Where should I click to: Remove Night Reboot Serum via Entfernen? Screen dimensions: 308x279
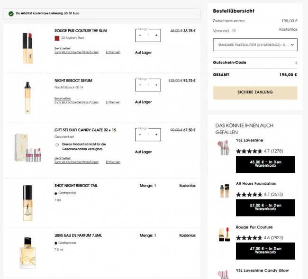(113, 102)
